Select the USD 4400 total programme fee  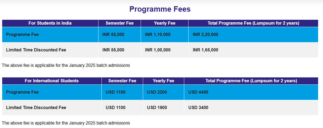(x=198, y=92)
